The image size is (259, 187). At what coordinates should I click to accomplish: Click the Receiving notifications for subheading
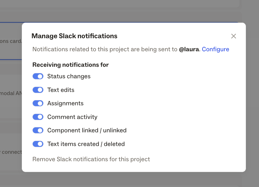click(71, 65)
